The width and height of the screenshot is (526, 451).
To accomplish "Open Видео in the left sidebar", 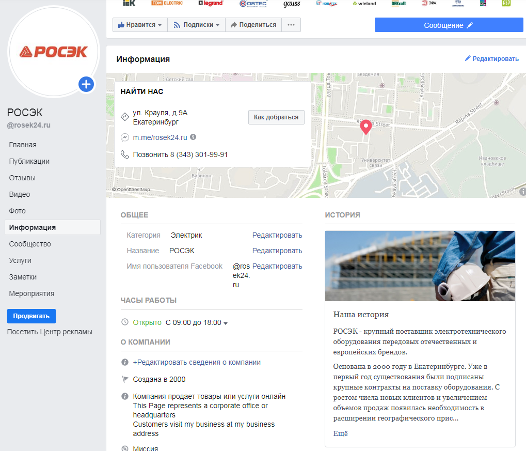I will 20,194.
